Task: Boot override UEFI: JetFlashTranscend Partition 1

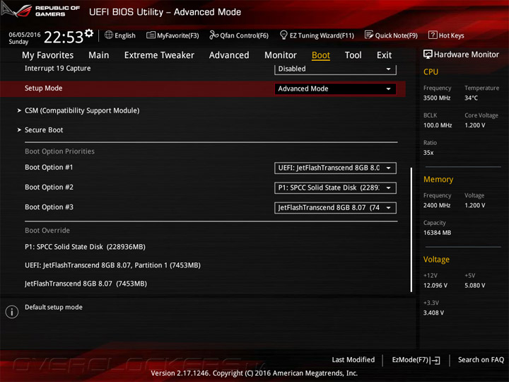Action: point(112,265)
